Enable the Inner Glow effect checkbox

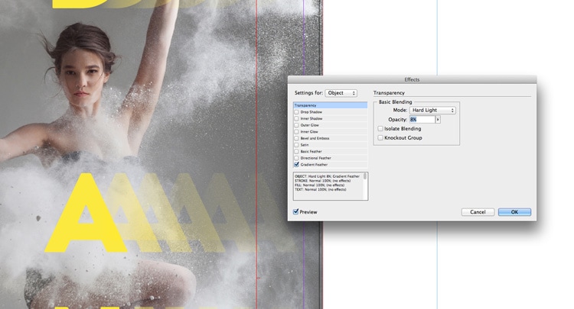(296, 132)
